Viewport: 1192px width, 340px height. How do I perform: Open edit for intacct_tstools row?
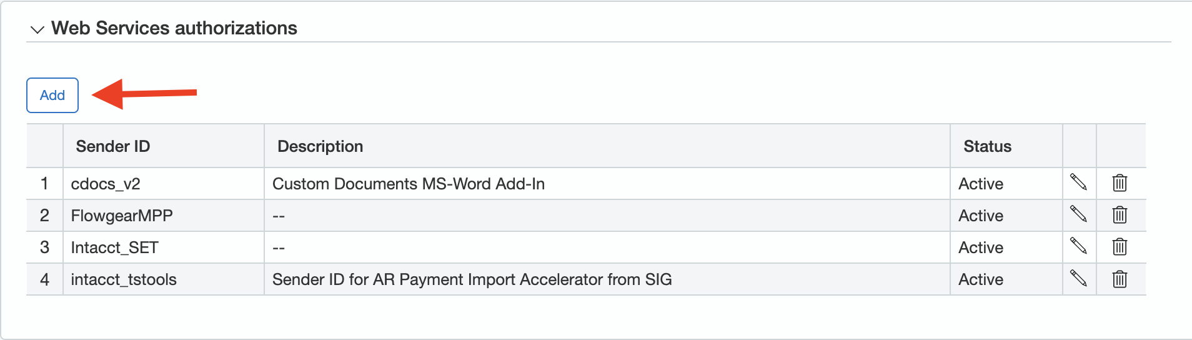tap(1078, 278)
